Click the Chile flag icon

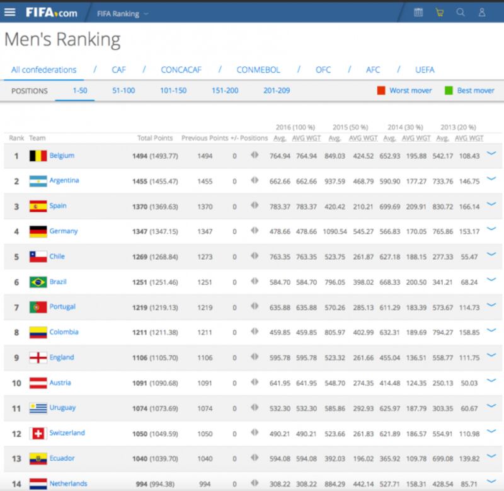pyautogui.click(x=38, y=257)
